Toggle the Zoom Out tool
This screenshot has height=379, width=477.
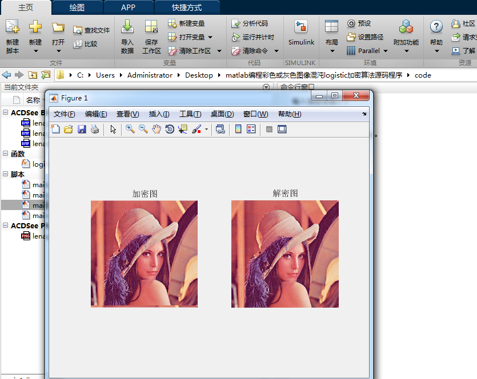point(143,129)
